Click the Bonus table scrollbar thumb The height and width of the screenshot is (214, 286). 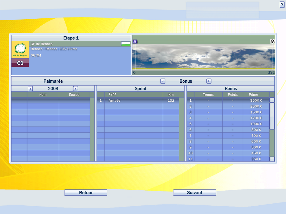pos(272,116)
